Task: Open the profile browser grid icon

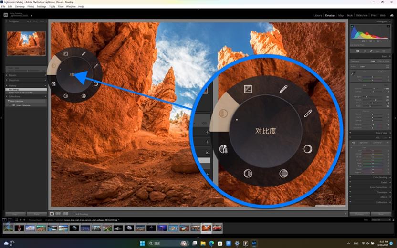Action: click(387, 67)
